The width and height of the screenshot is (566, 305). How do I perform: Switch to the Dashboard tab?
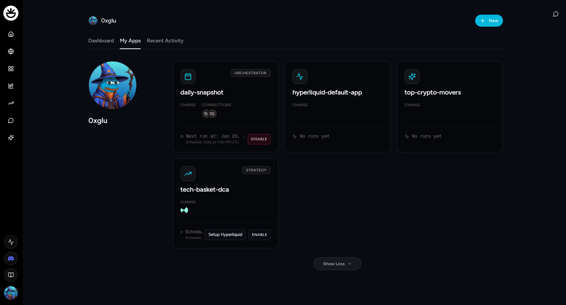(101, 41)
